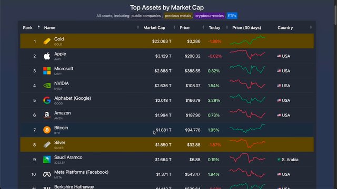Click NVIDIA today change '1.54%'
The height and width of the screenshot is (189, 337).
pos(214,86)
